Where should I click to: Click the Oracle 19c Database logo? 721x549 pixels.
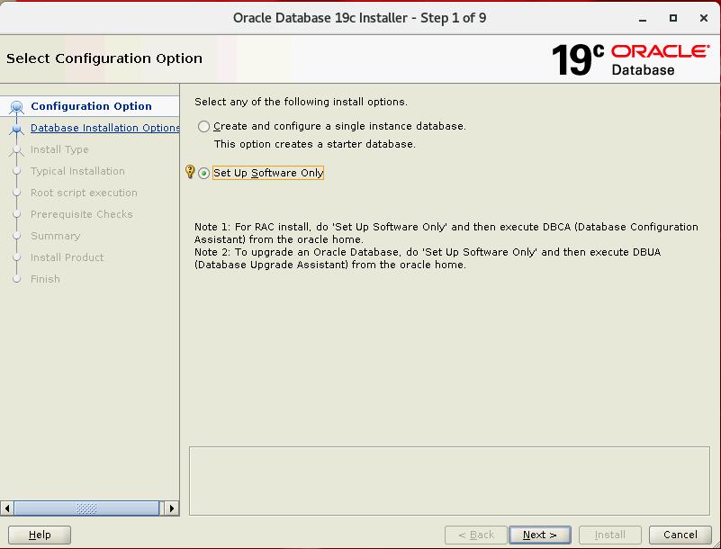[x=629, y=59]
